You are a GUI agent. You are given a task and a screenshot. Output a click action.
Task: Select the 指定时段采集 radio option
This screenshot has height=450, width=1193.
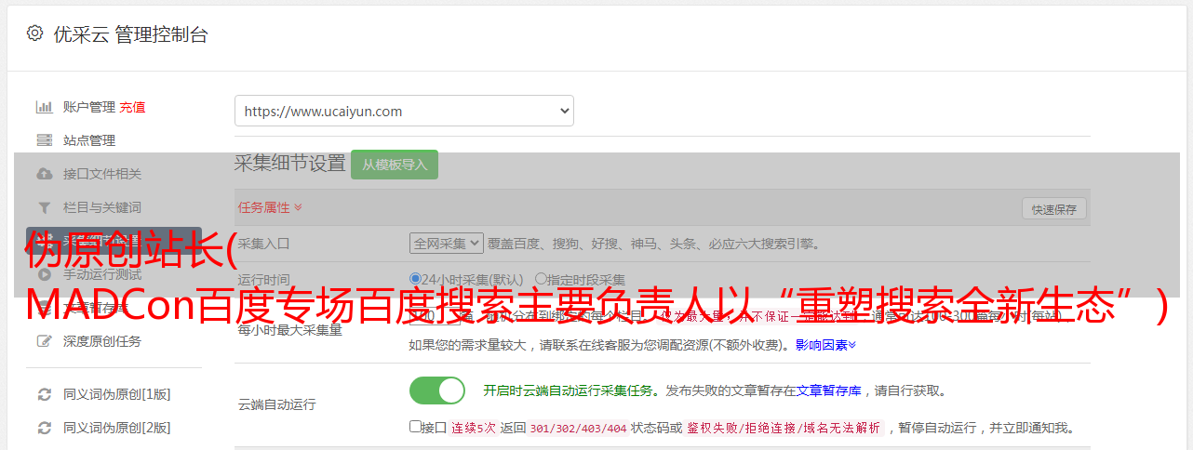click(x=541, y=279)
